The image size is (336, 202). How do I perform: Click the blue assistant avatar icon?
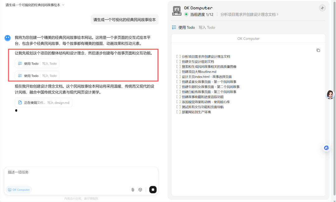[x=7, y=38]
